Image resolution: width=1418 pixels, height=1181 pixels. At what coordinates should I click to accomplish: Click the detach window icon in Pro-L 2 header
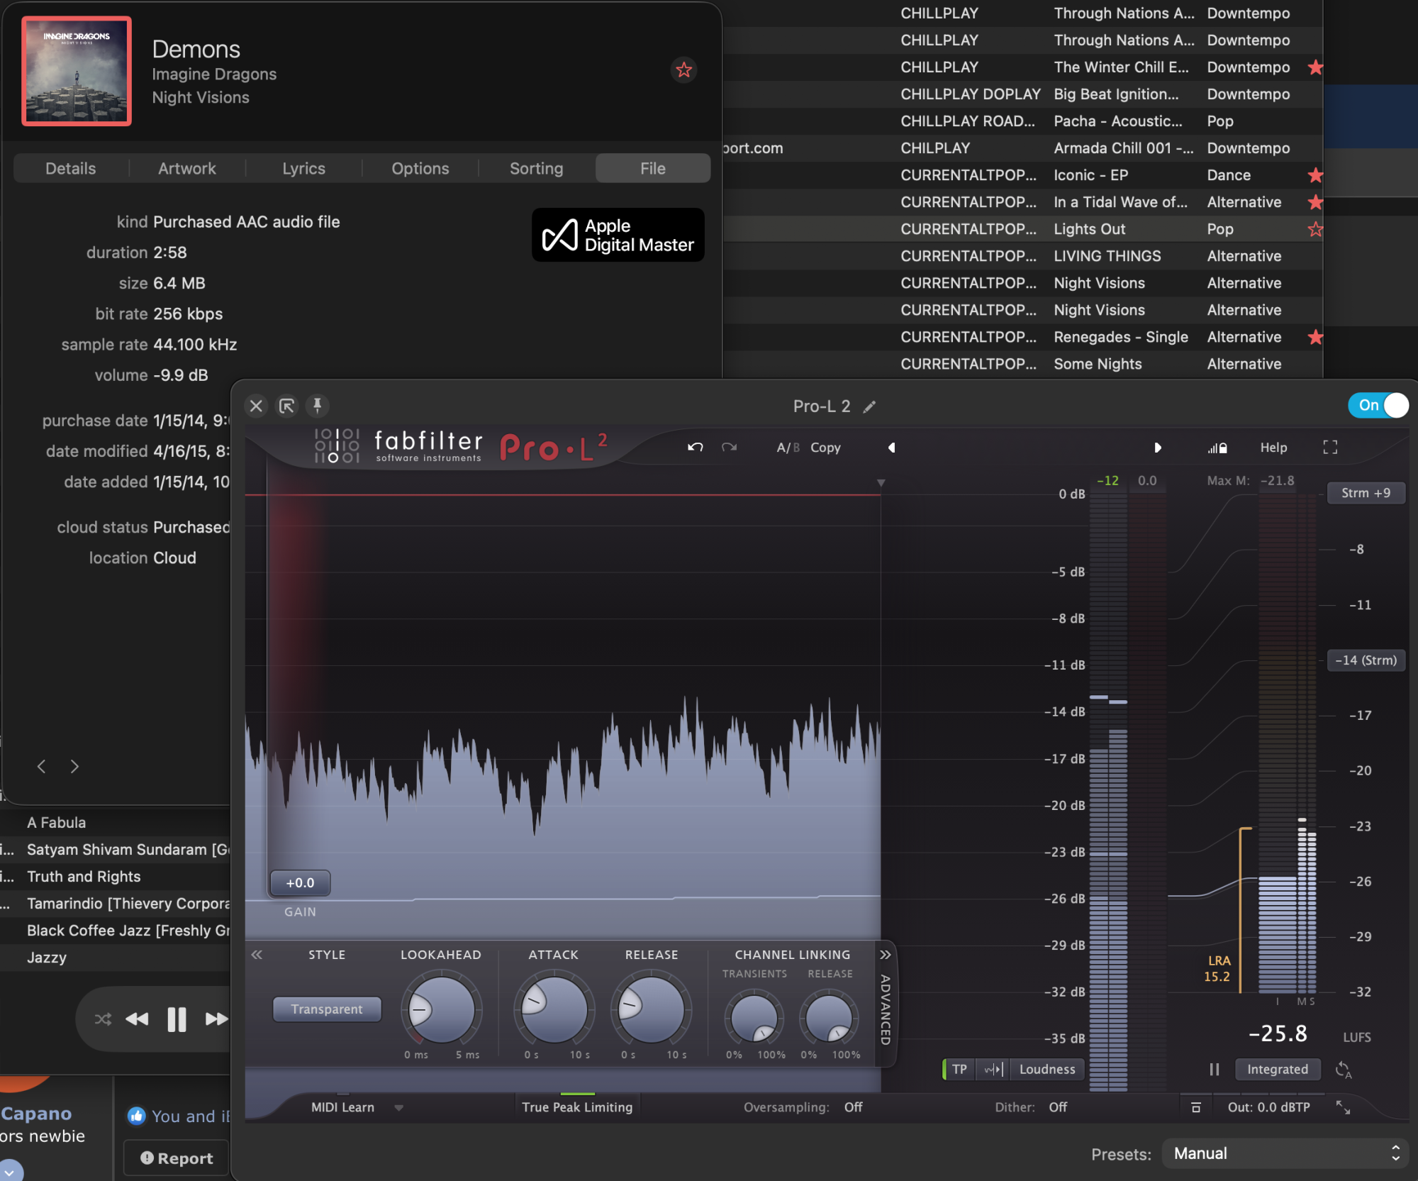[286, 406]
